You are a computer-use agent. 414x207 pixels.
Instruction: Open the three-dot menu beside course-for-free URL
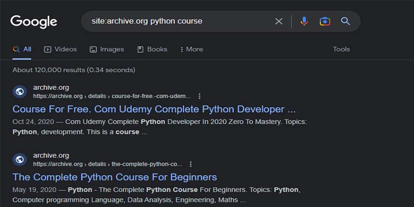[200, 97]
